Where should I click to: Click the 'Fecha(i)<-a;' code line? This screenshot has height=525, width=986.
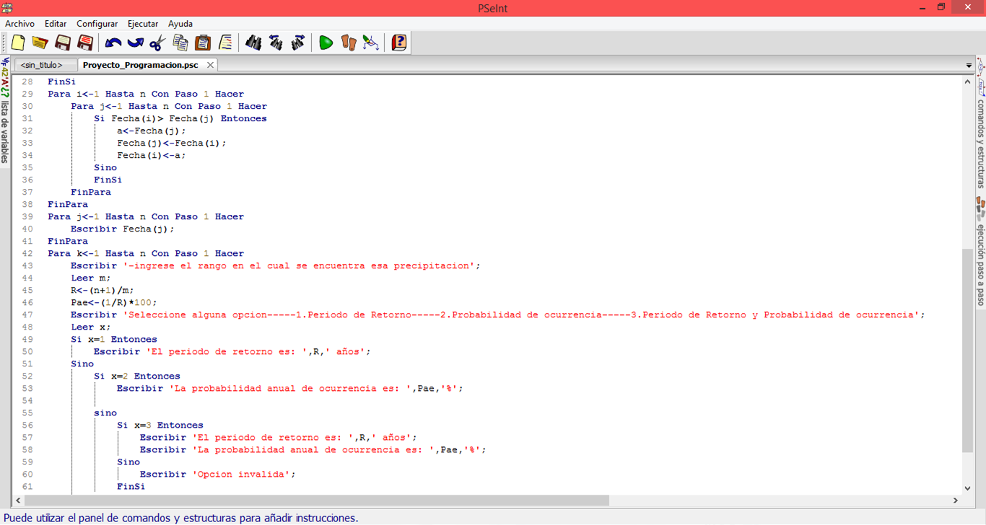click(152, 155)
